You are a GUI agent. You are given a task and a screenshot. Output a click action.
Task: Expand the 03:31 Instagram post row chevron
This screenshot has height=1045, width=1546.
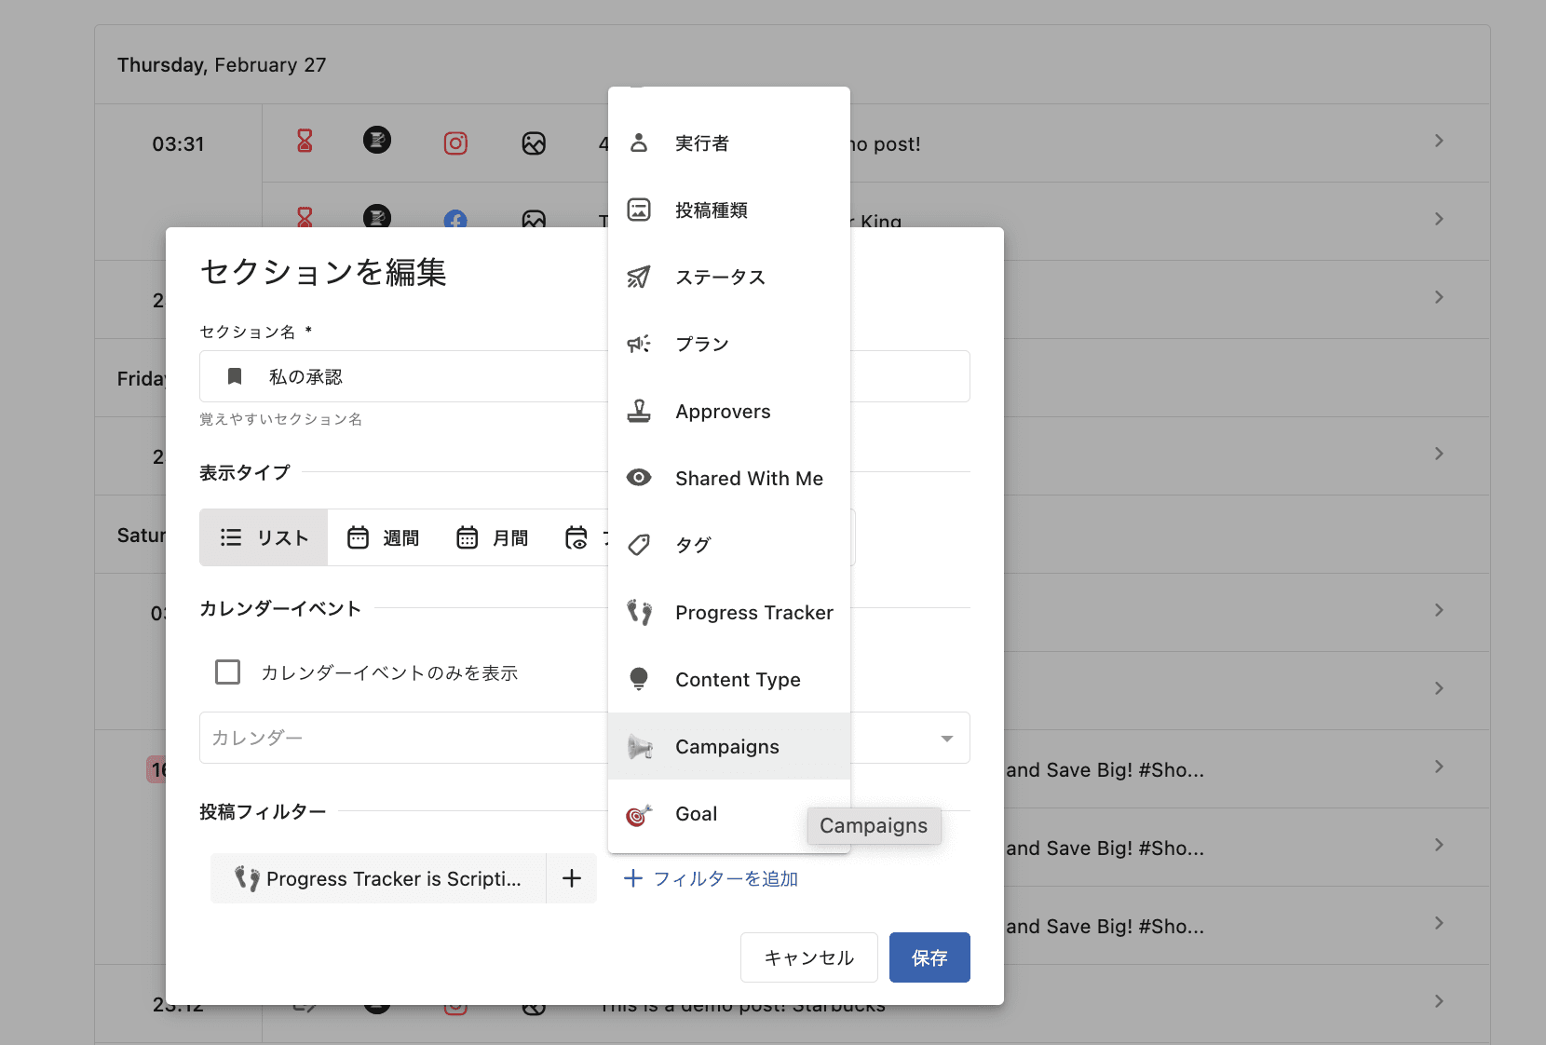point(1439,142)
